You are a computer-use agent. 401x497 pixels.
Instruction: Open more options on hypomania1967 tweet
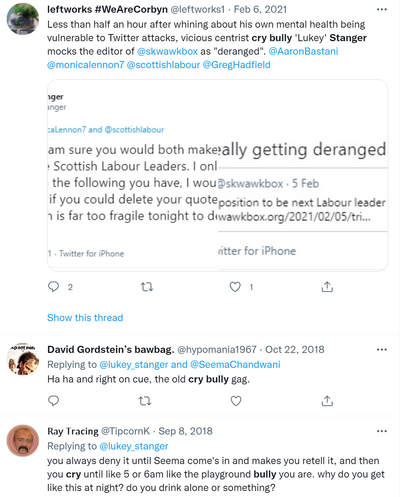click(x=382, y=350)
